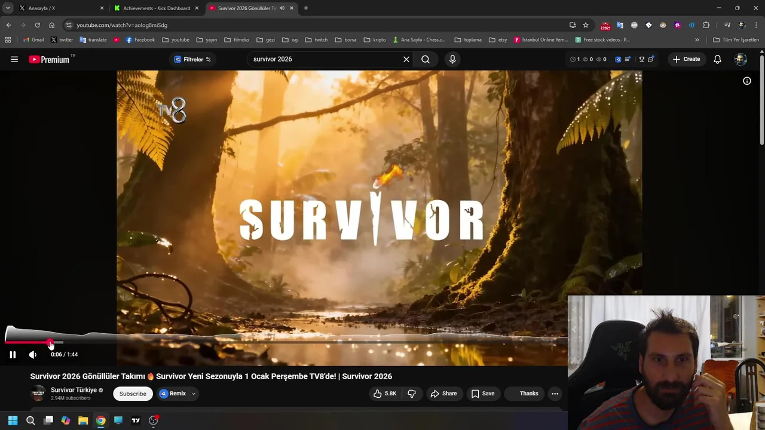Save the video to a playlist
The image size is (765, 430).
click(x=483, y=394)
